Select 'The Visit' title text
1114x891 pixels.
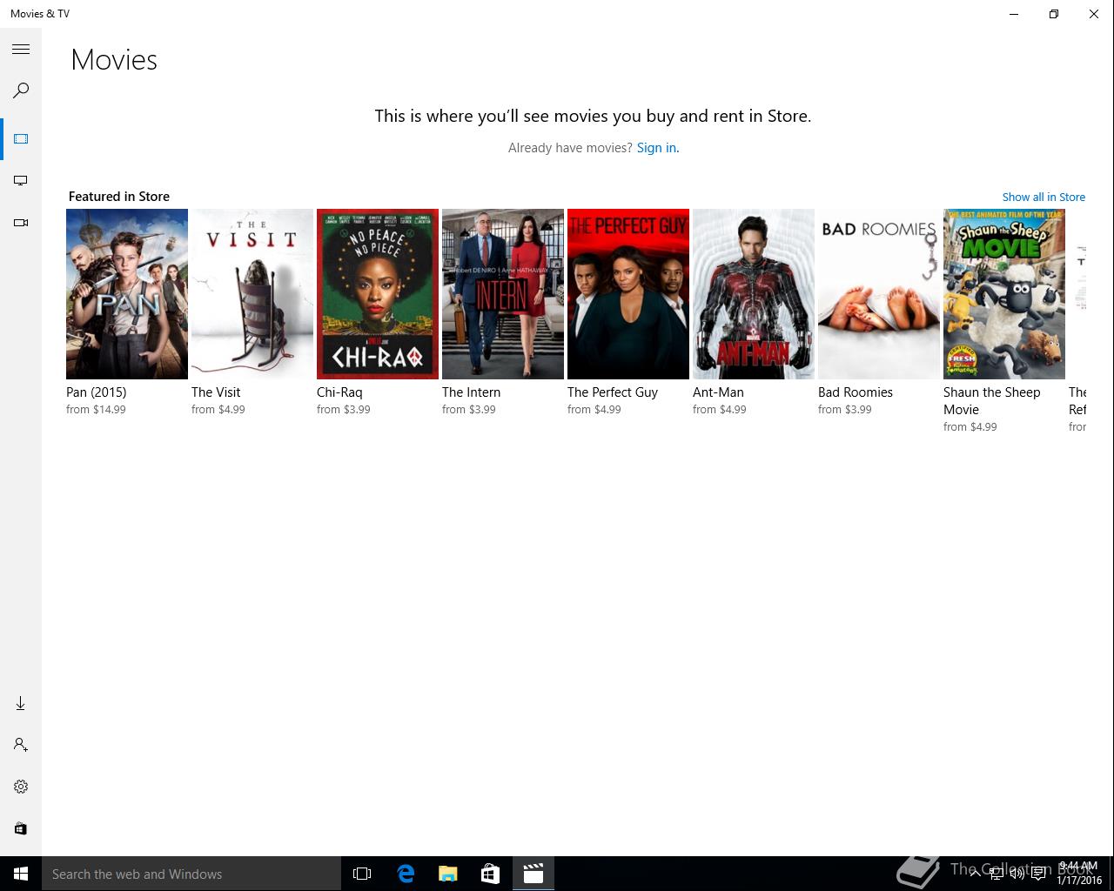[216, 392]
